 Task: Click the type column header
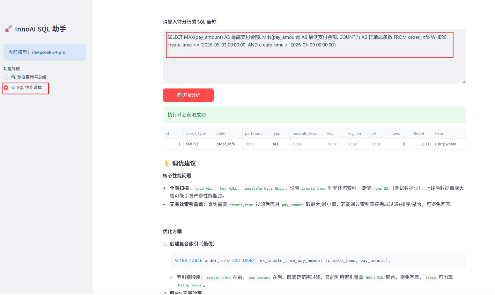[280, 134]
